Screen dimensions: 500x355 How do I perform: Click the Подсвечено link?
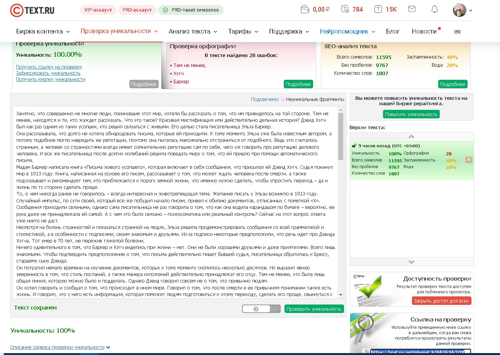pos(265,99)
